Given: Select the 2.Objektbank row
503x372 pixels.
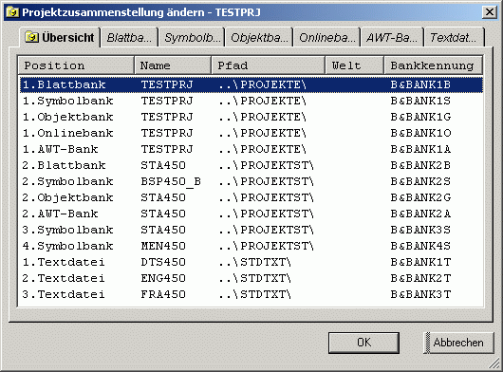Looking at the screenshot, I should [251, 197].
